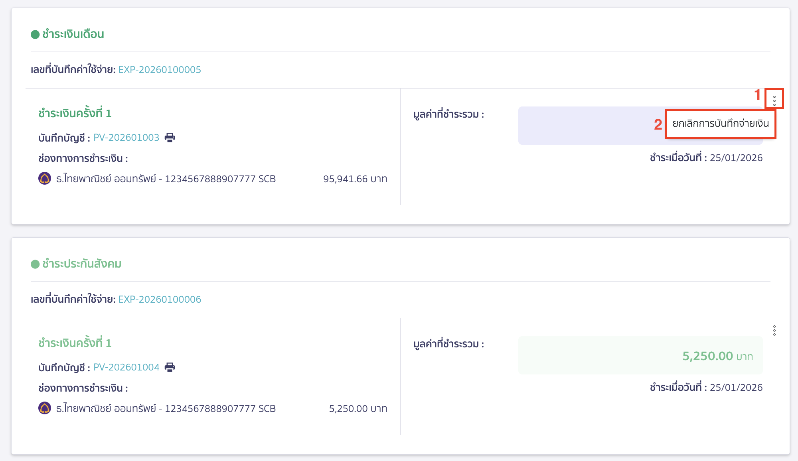Click the SCB account name in salary payment
Viewport: 798px width, 461px height.
[166, 179]
